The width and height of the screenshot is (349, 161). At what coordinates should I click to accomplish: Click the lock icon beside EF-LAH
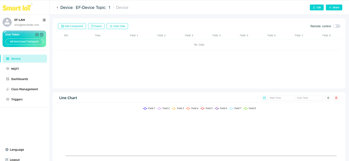pyautogui.click(x=44, y=20)
